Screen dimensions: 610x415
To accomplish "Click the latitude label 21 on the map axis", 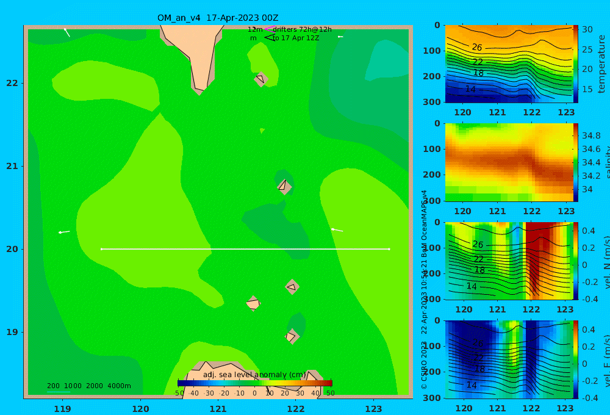I will pos(12,166).
